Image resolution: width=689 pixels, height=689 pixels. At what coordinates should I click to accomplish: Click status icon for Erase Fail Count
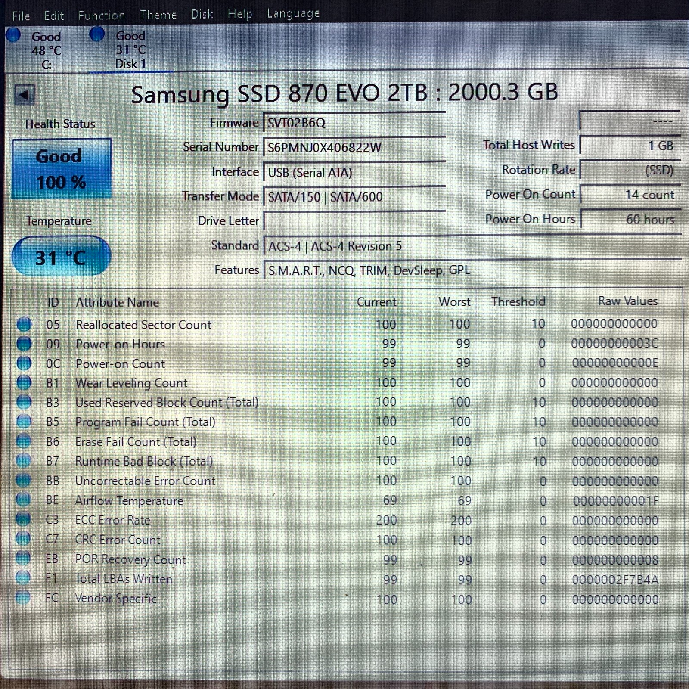pos(24,441)
